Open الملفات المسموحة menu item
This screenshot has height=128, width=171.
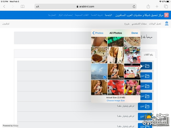pos(82,15)
